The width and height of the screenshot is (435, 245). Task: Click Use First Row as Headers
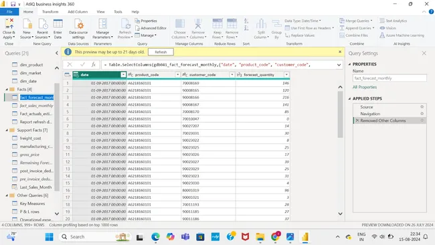coord(309,28)
